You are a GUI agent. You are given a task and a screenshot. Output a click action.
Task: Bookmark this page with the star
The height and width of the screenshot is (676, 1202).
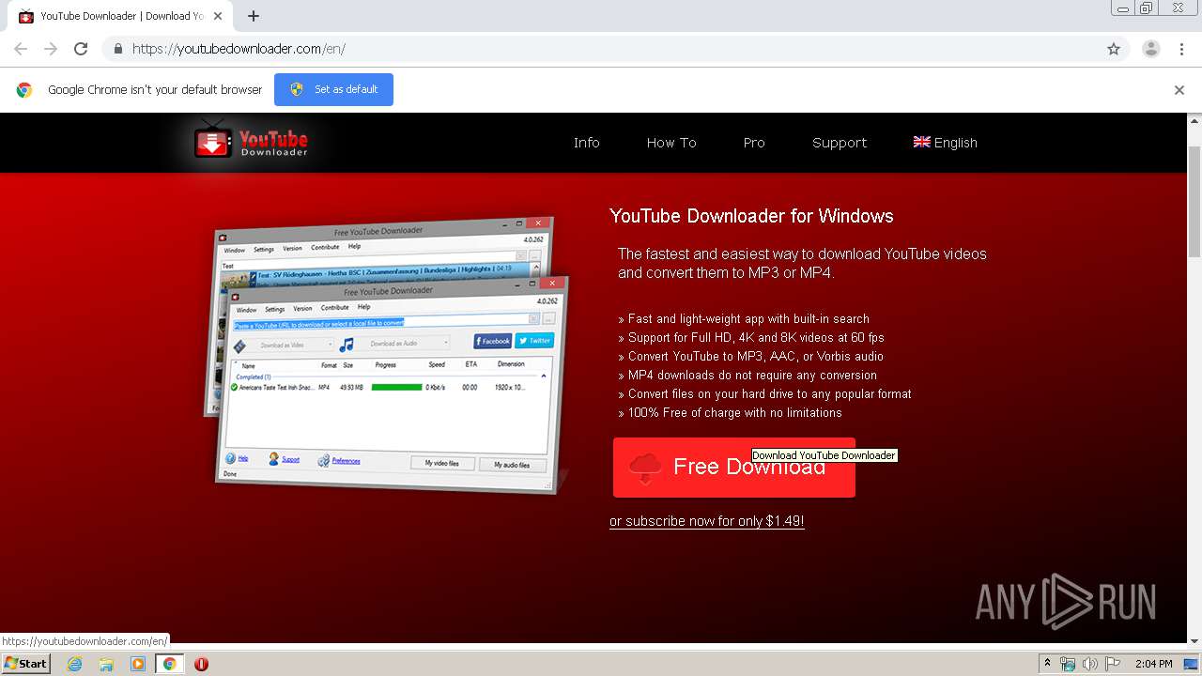point(1114,49)
